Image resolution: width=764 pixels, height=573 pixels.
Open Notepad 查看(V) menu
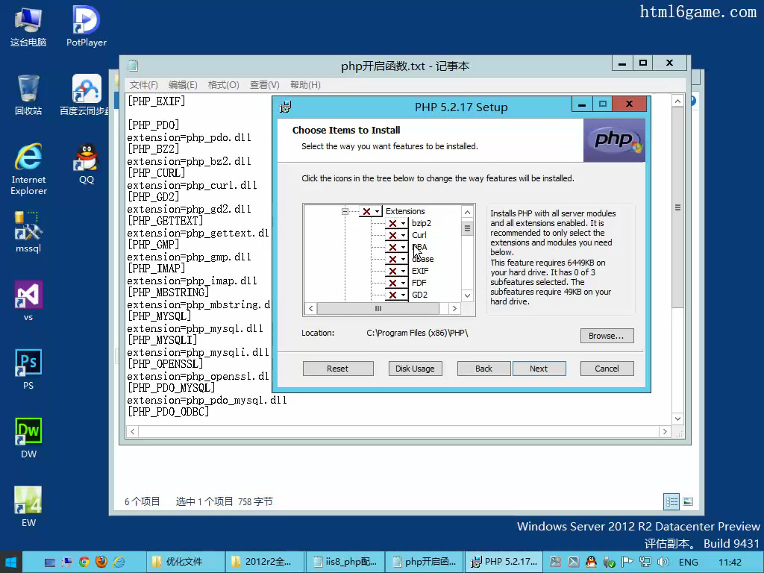[x=265, y=85]
